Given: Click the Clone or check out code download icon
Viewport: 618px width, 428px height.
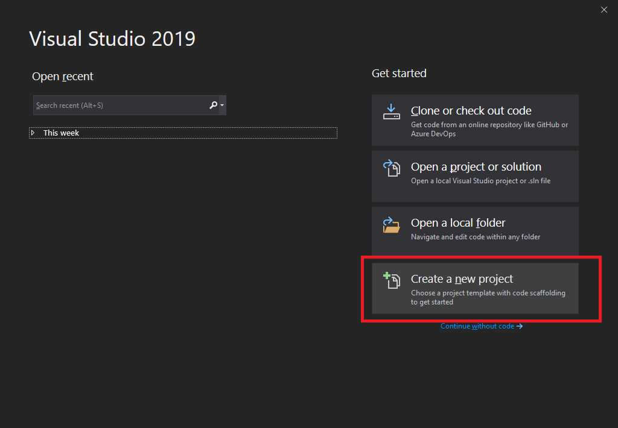Looking at the screenshot, I should [x=391, y=112].
